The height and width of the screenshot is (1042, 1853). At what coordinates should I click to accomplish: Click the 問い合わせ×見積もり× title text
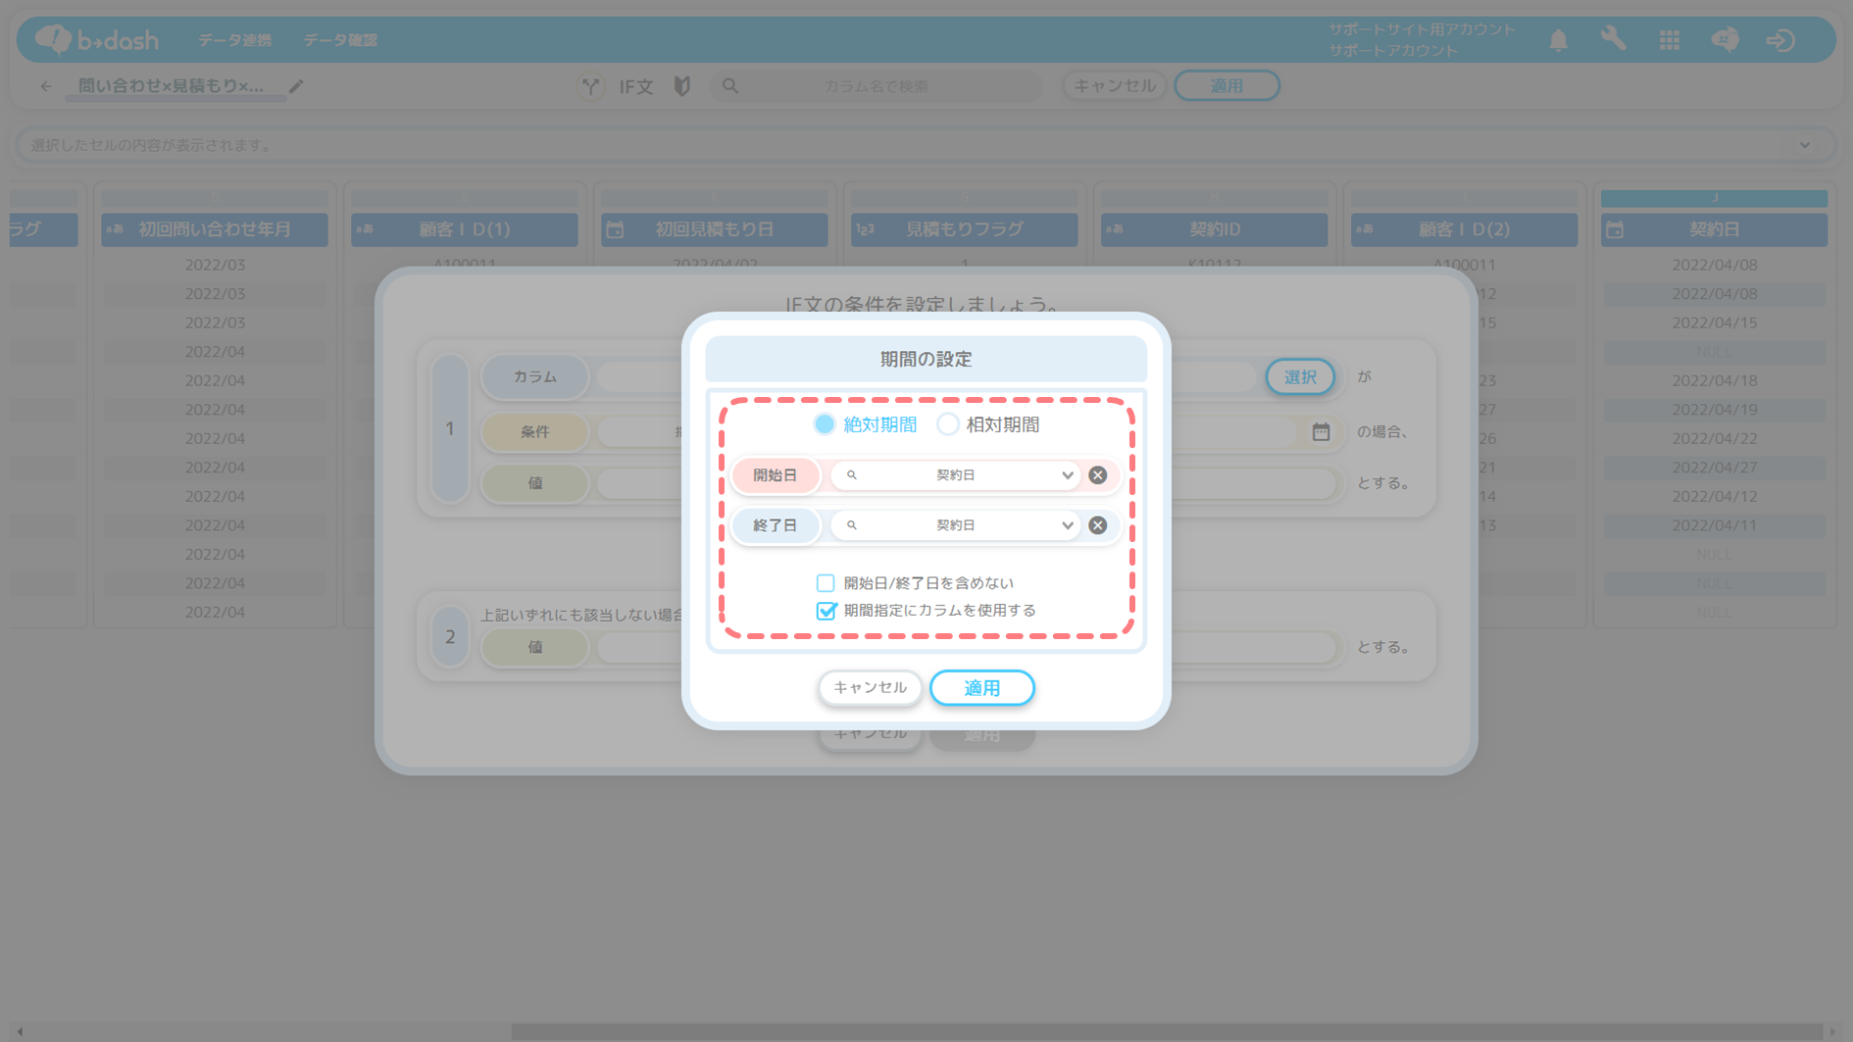(x=171, y=86)
